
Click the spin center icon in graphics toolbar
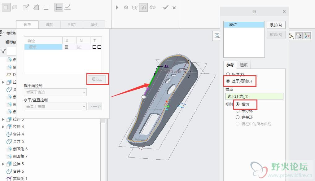tap(307, 36)
